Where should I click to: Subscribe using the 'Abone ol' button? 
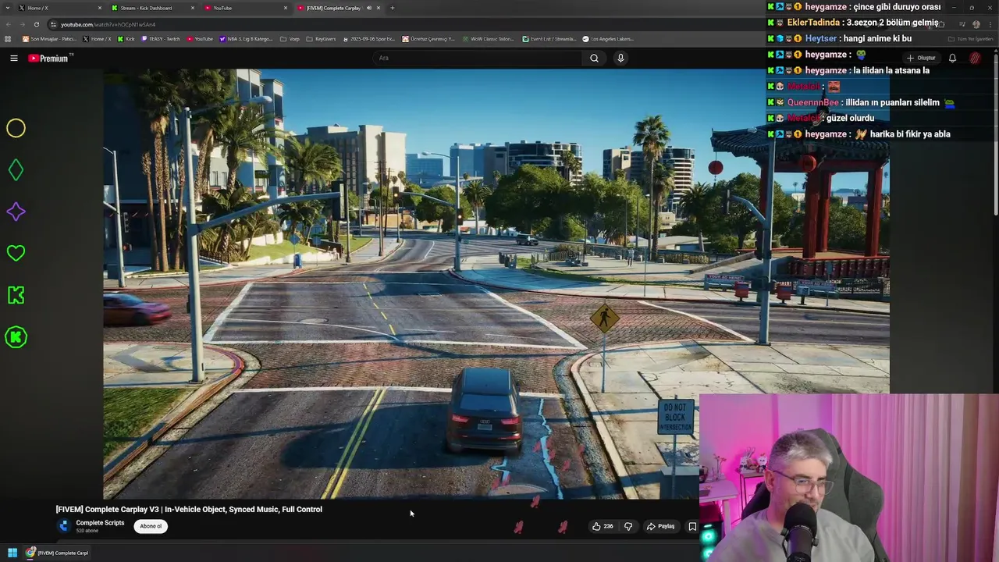(x=151, y=526)
